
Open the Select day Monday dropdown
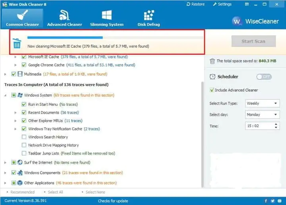pos(263,114)
